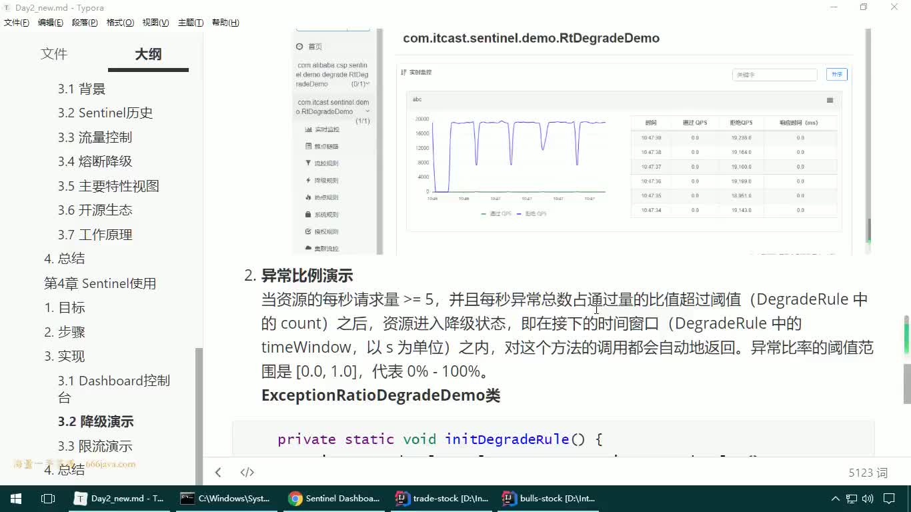Click 4. 总结 directly under 3.7 工作原理
Image resolution: width=911 pixels, height=512 pixels.
click(65, 259)
